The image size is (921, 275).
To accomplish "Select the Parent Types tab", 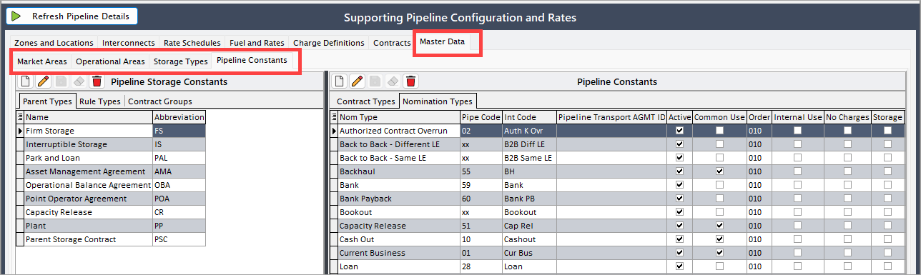I will pyautogui.click(x=47, y=101).
